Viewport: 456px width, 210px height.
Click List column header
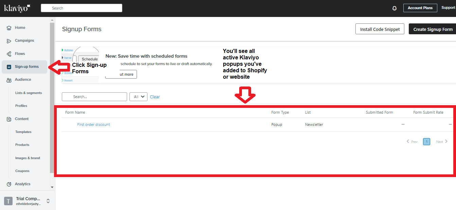point(308,112)
